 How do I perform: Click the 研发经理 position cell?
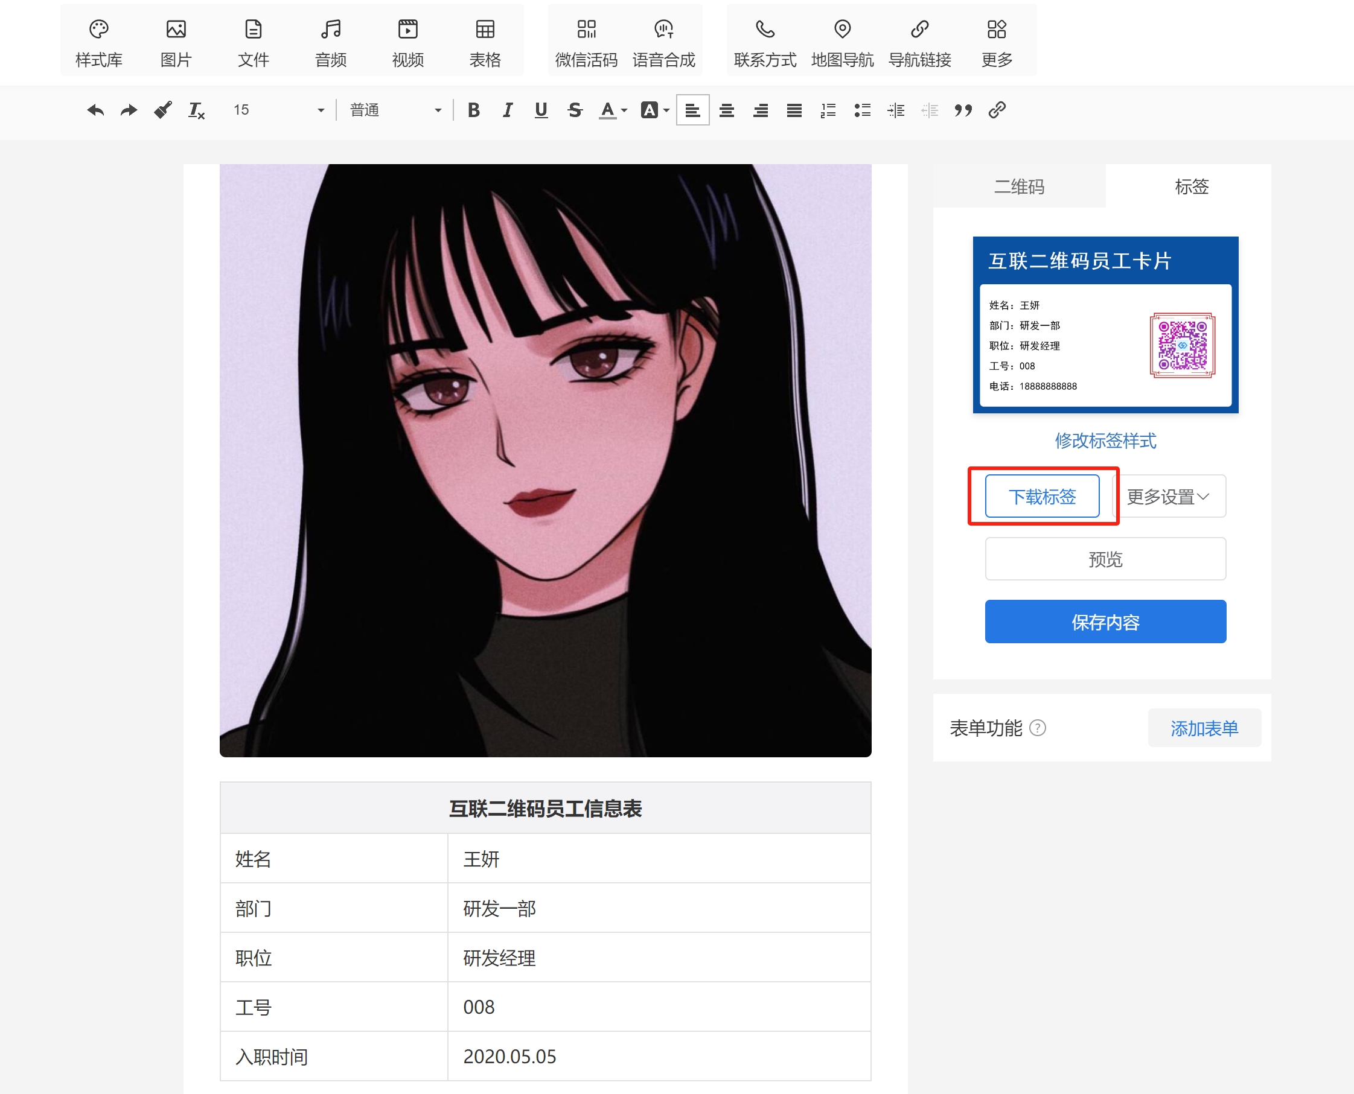coord(659,957)
